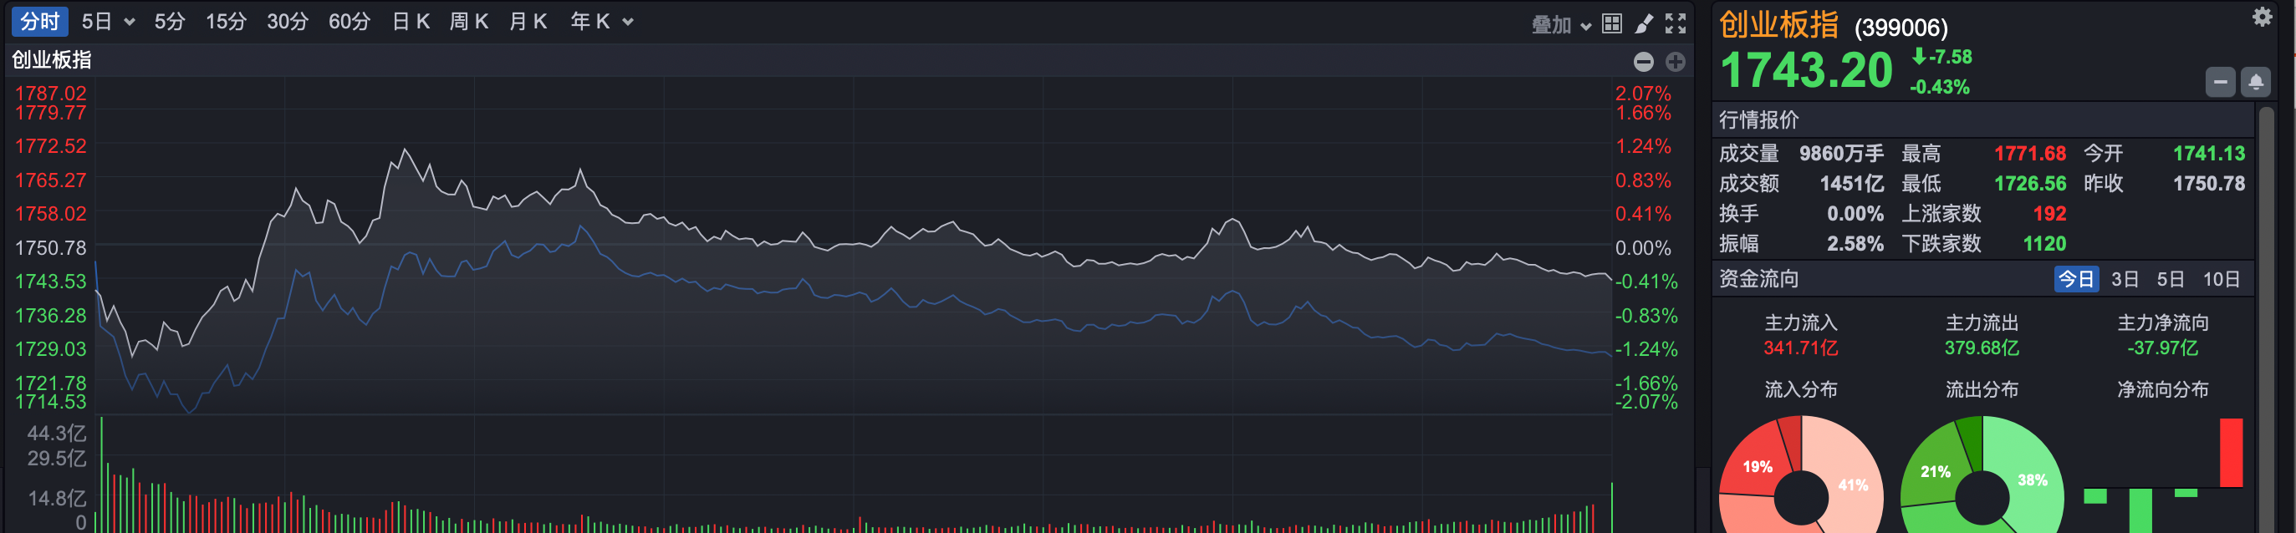This screenshot has width=2296, height=533.
Task: Open the 周K weekly candlestick chart
Action: point(469,22)
